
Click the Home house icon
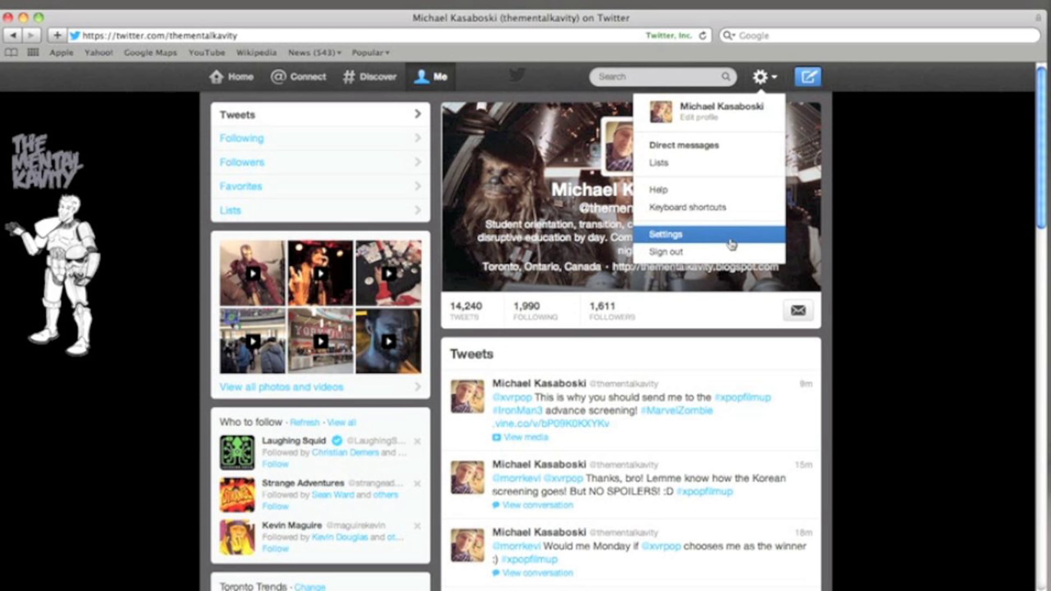click(216, 77)
